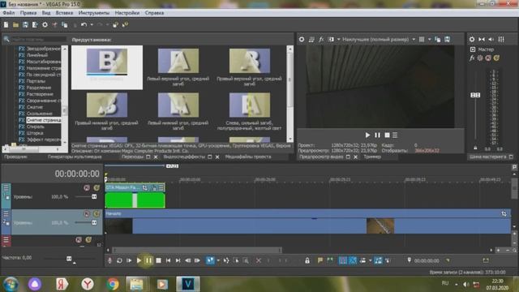Select the Шторка transition
This screenshot has width=519, height=292.
[35, 133]
